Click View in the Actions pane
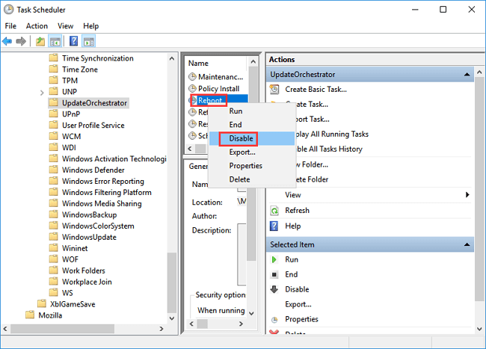Viewport: 486px width, 349px height. (x=293, y=195)
